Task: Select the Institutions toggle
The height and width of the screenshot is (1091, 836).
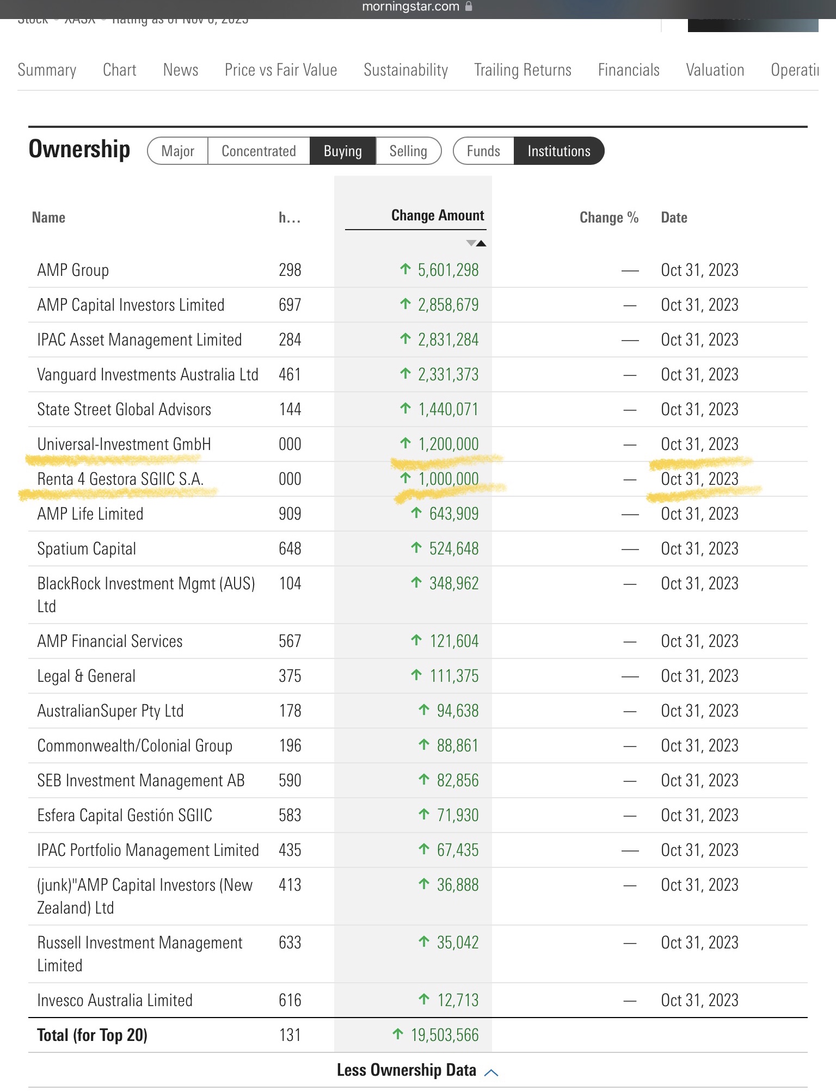Action: 558,151
